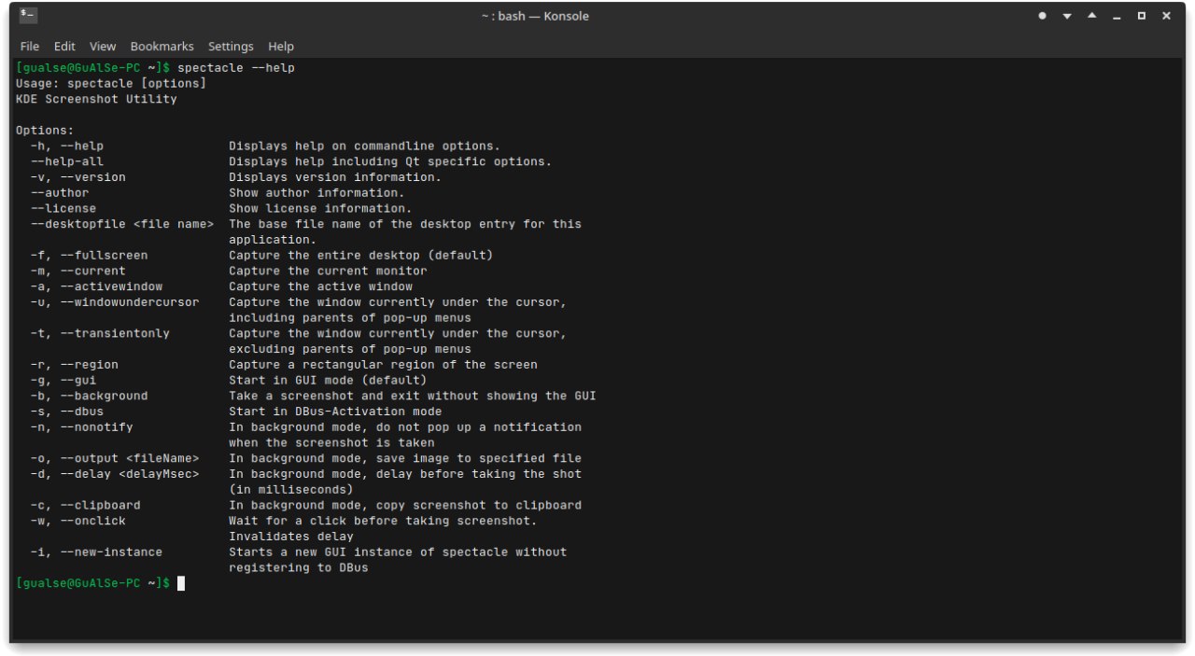
Task: Open the File menu
Action: [x=30, y=47]
